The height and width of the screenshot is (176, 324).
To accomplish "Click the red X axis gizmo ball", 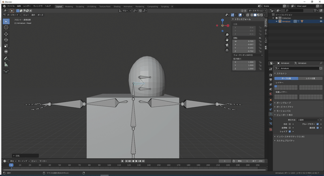I will [228, 25].
